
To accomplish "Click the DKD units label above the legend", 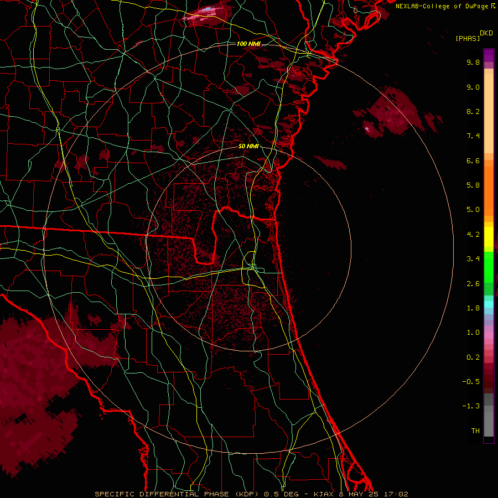I will coord(486,33).
